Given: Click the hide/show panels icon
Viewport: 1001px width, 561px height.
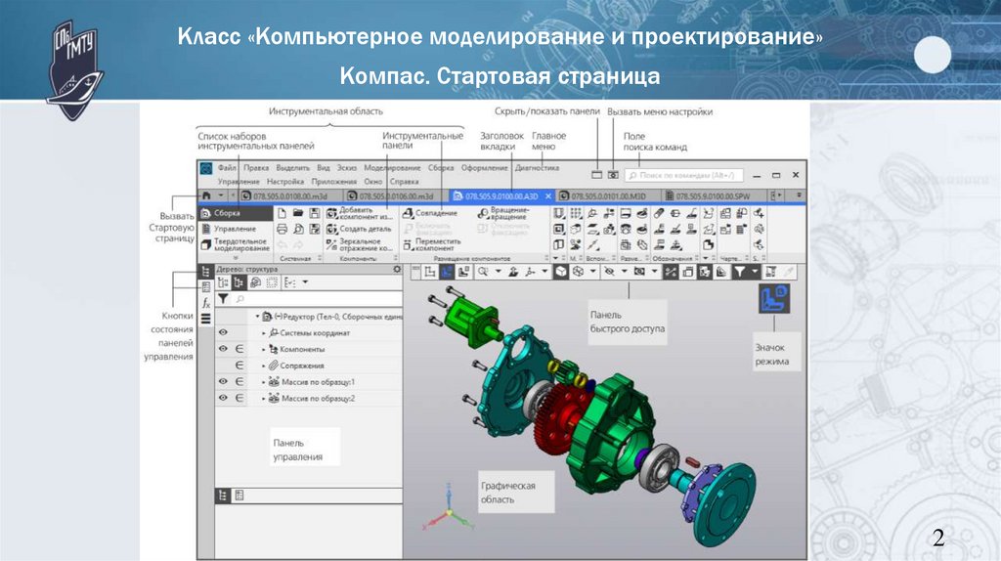Looking at the screenshot, I should (597, 175).
